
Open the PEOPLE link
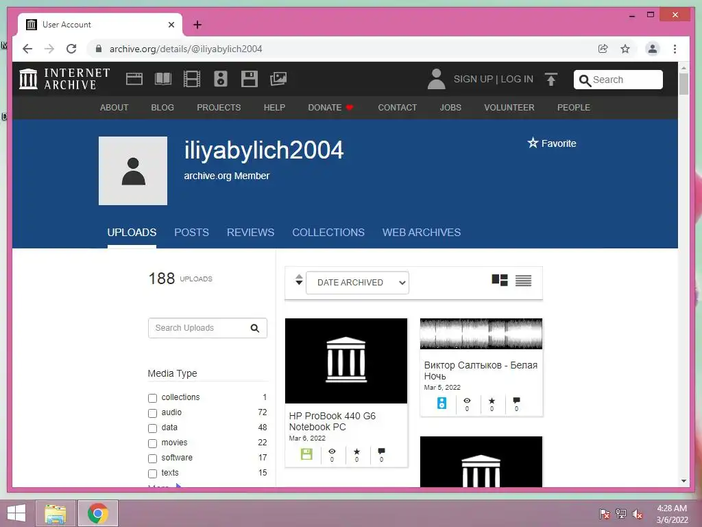(x=574, y=108)
